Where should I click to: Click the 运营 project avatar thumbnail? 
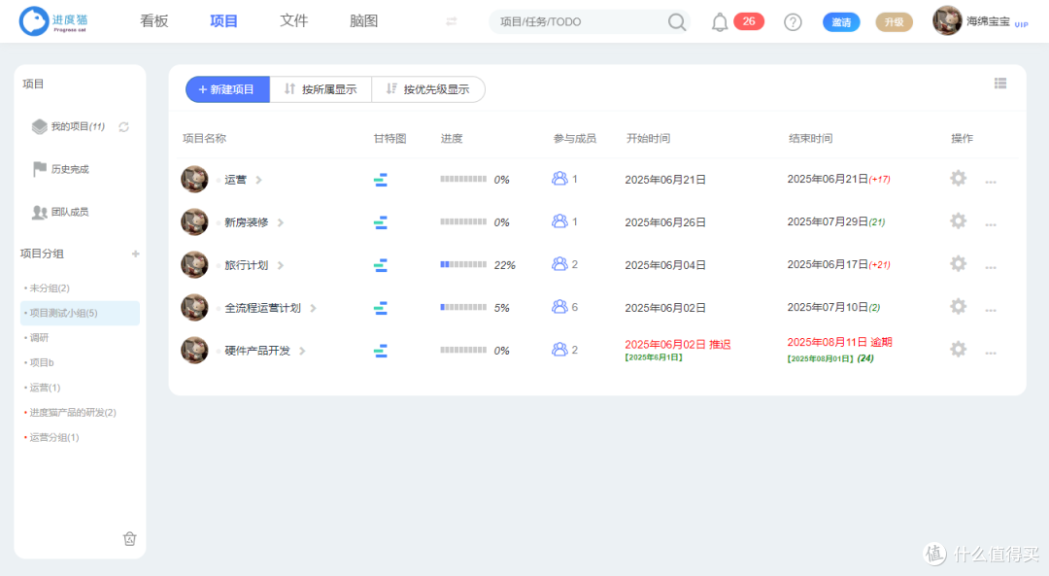[x=194, y=180]
